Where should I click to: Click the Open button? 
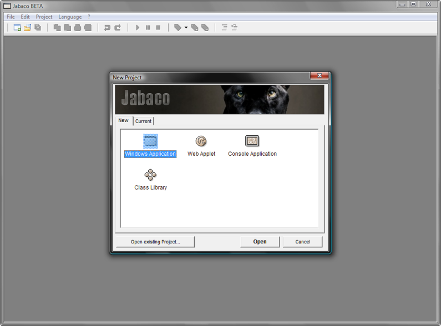260,242
